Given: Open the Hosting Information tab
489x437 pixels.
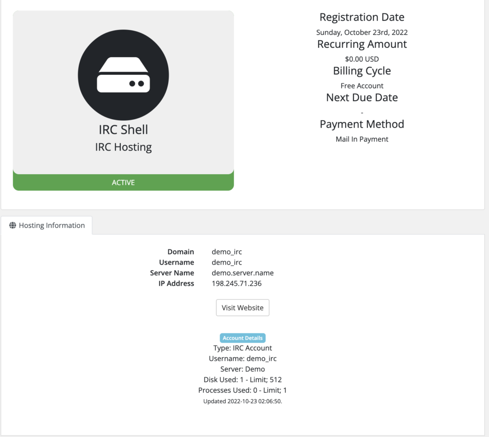Looking at the screenshot, I should pos(47,225).
